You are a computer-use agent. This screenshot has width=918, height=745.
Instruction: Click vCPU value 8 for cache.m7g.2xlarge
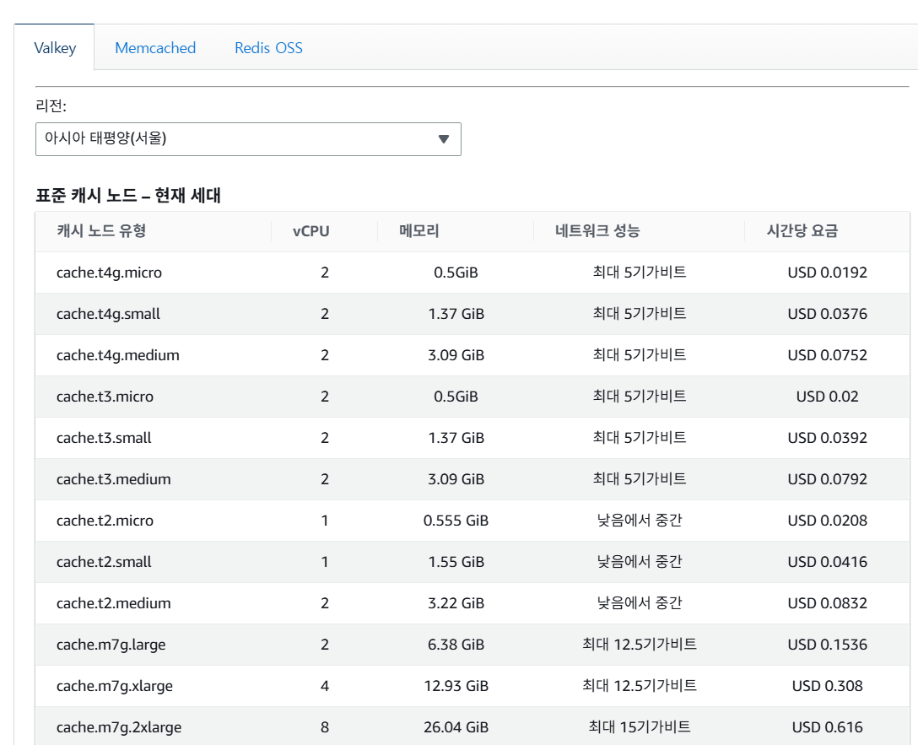pos(325,727)
